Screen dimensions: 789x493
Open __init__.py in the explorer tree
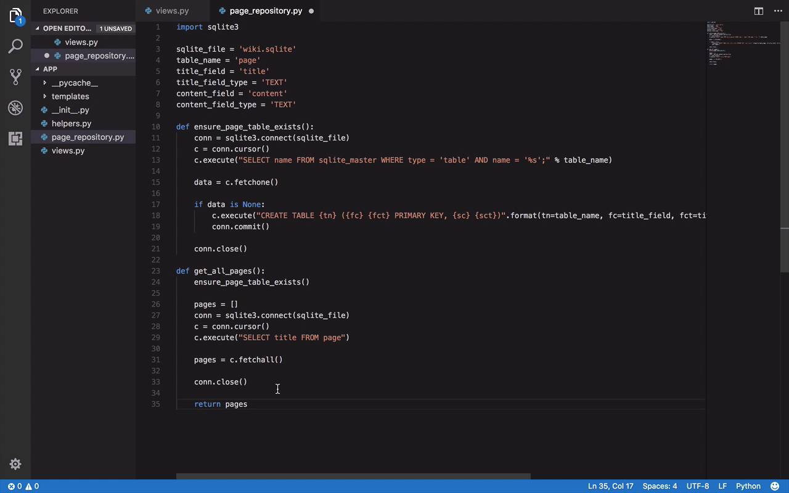pyautogui.click(x=70, y=110)
